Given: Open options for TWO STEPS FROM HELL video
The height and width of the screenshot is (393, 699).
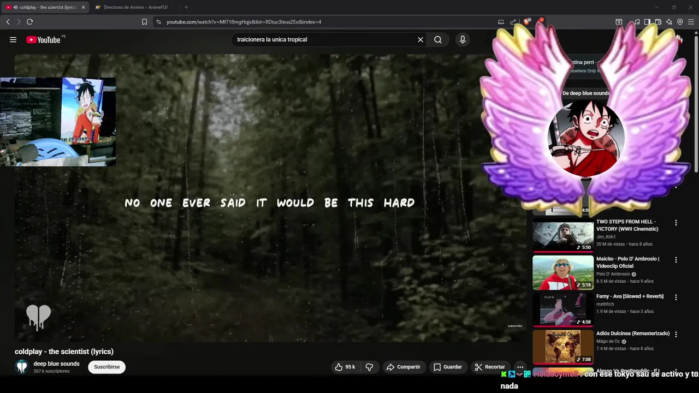Looking at the screenshot, I should tap(676, 223).
